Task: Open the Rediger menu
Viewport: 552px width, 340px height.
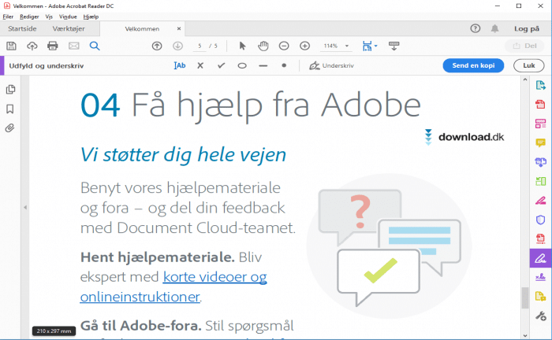Action: pyautogui.click(x=29, y=17)
